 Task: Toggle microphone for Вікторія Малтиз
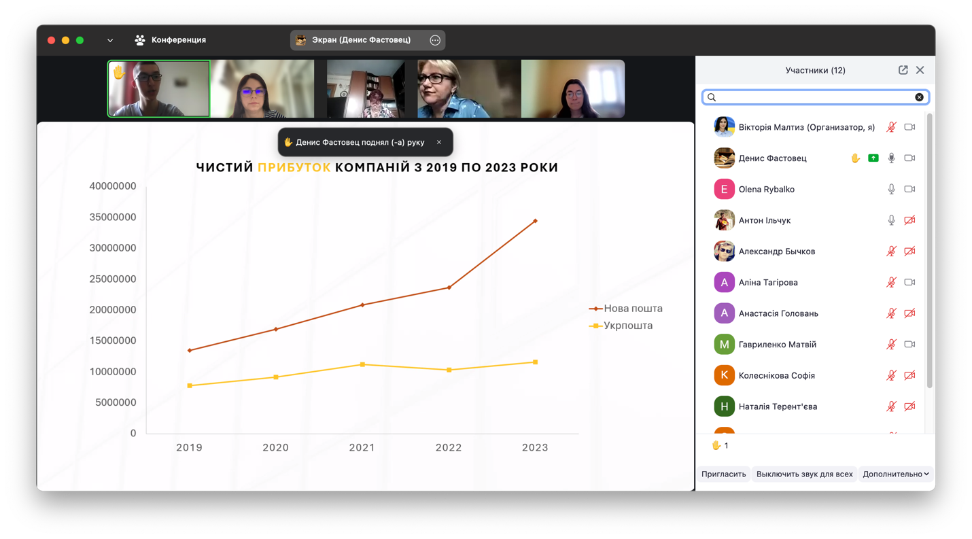[x=891, y=127]
